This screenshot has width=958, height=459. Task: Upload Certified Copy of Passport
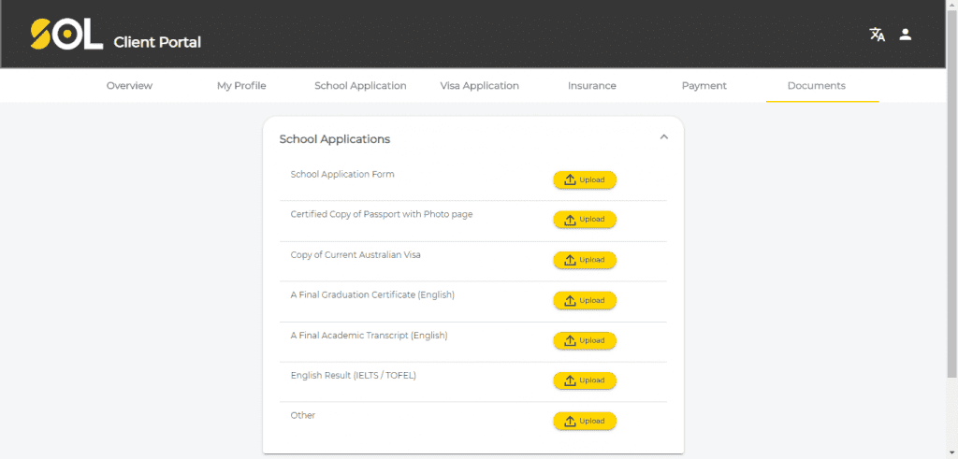[x=585, y=219]
